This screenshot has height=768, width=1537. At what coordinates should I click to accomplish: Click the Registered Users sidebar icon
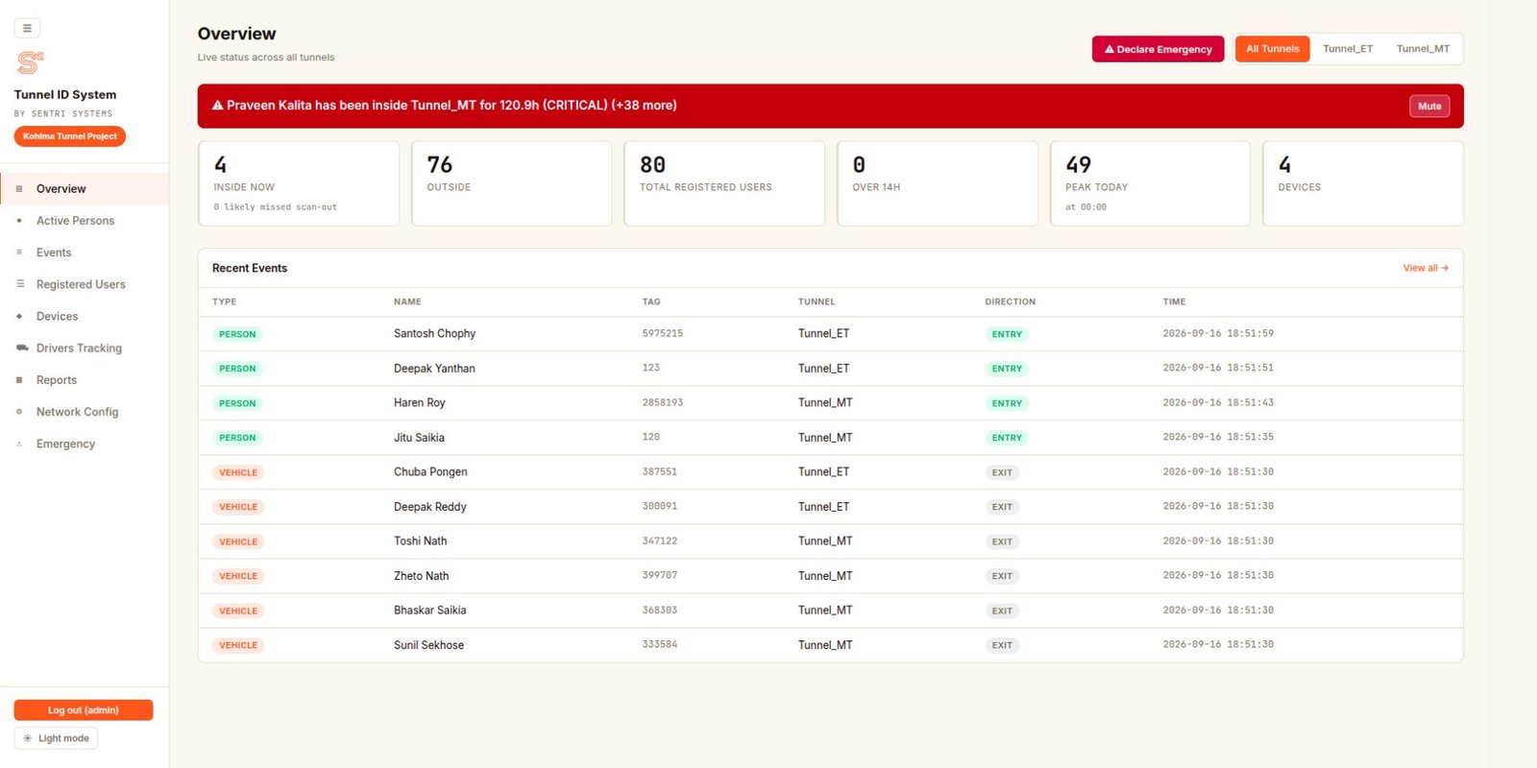coord(19,284)
